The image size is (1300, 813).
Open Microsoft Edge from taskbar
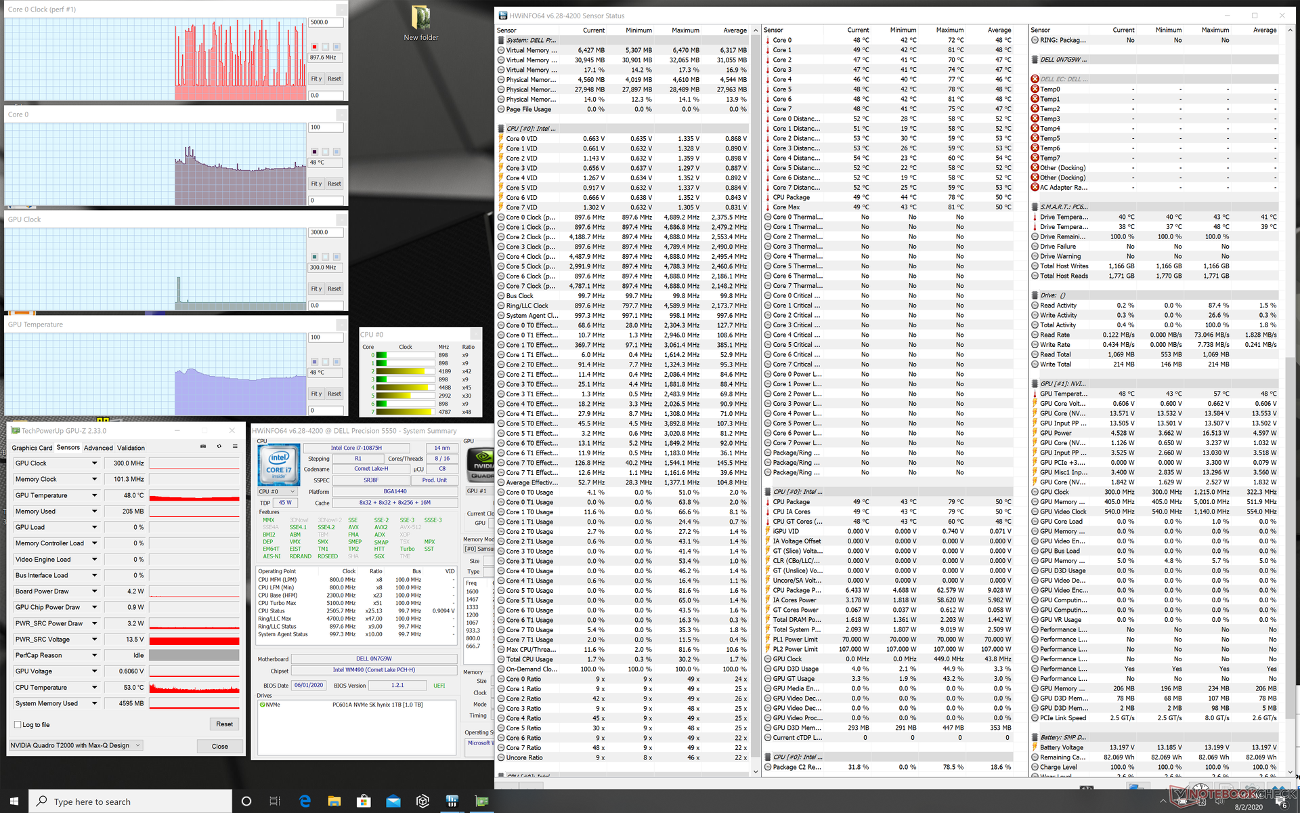(305, 801)
